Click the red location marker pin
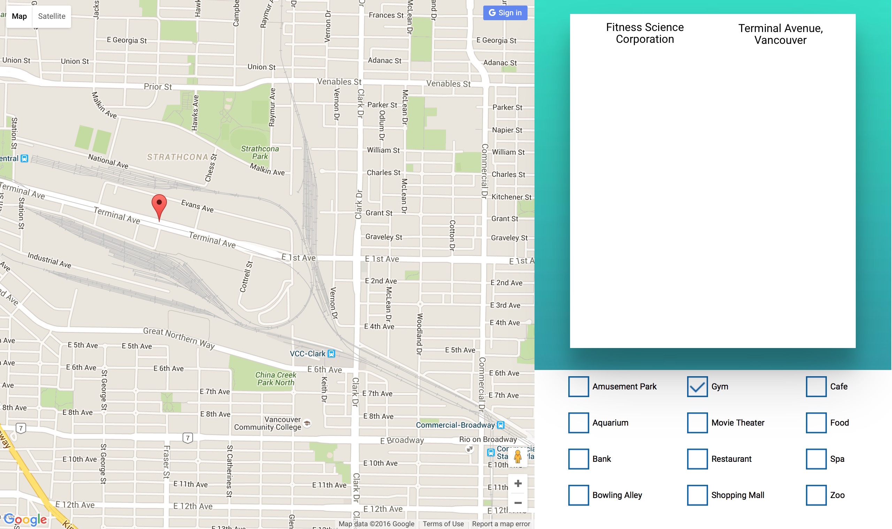 click(159, 205)
